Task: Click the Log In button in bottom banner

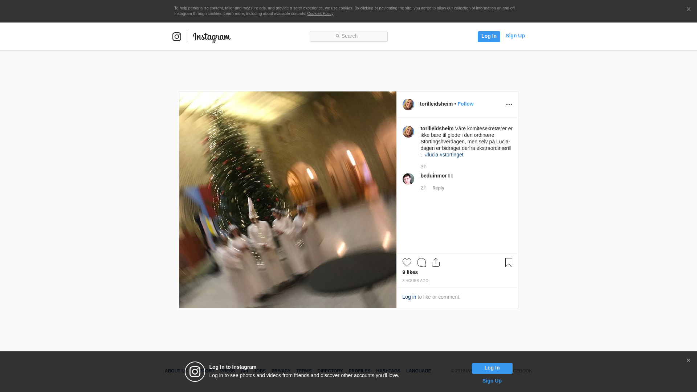Action: tap(492, 368)
